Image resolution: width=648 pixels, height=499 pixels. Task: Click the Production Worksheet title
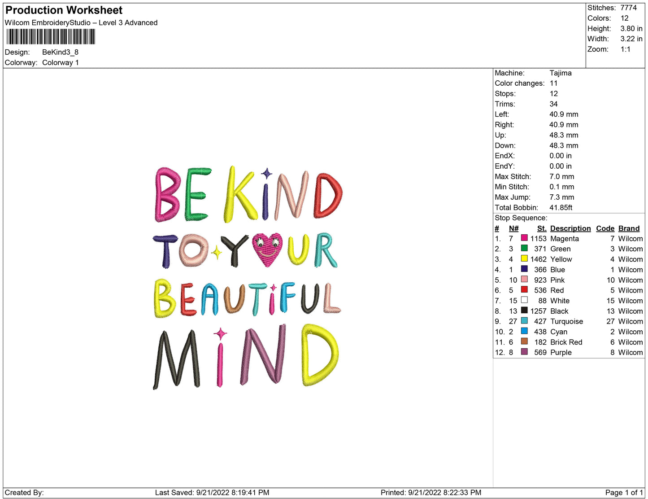64,10
